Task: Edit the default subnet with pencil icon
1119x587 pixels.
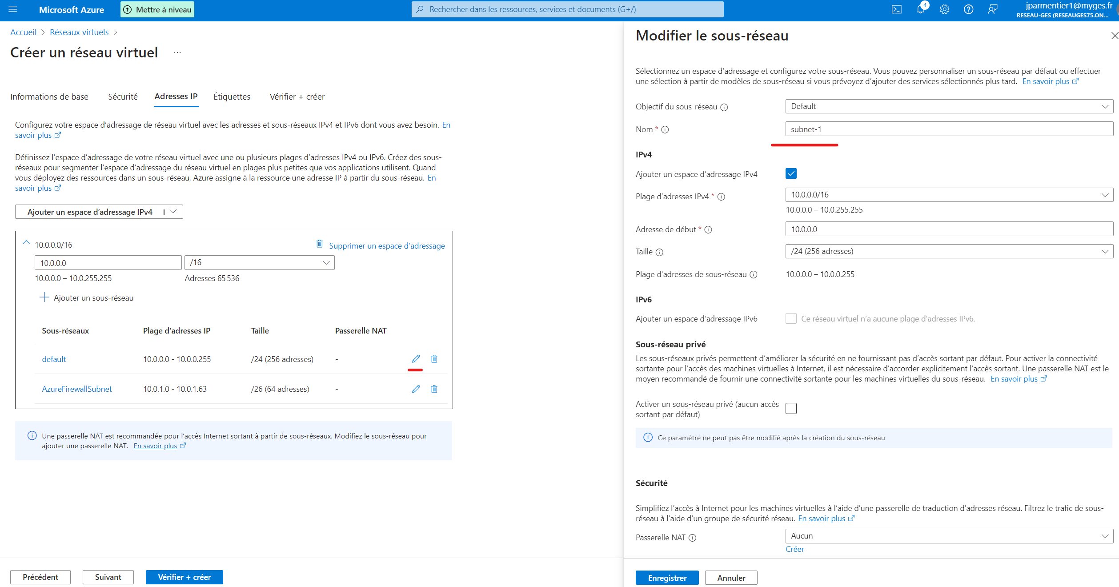Action: tap(416, 358)
